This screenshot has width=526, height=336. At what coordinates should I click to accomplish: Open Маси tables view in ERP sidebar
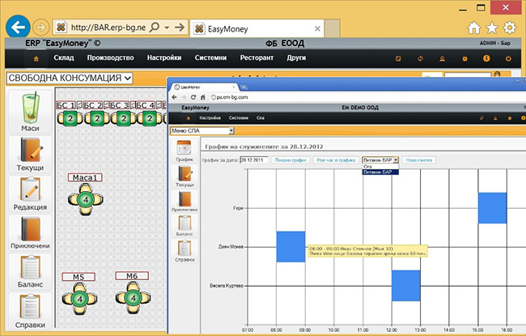(30, 112)
